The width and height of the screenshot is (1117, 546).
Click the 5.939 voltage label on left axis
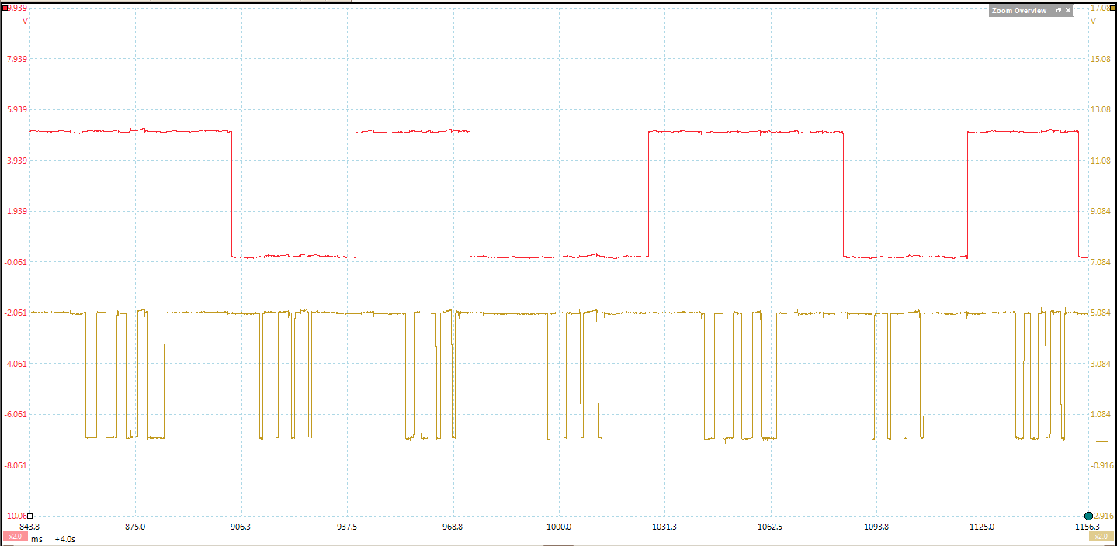18,109
